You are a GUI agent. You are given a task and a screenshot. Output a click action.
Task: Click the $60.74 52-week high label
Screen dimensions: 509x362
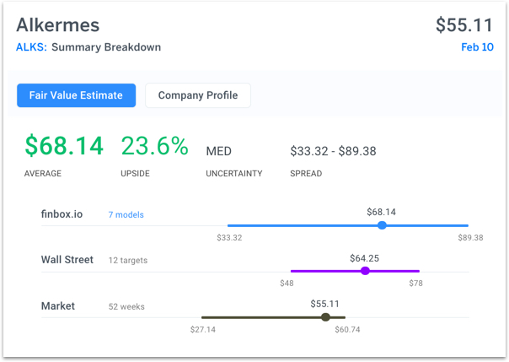pyautogui.click(x=348, y=330)
